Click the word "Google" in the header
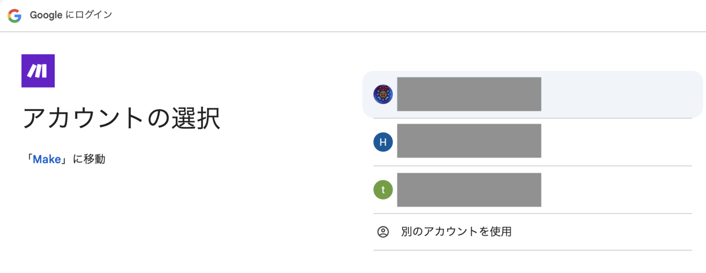706x273 pixels. [46, 15]
